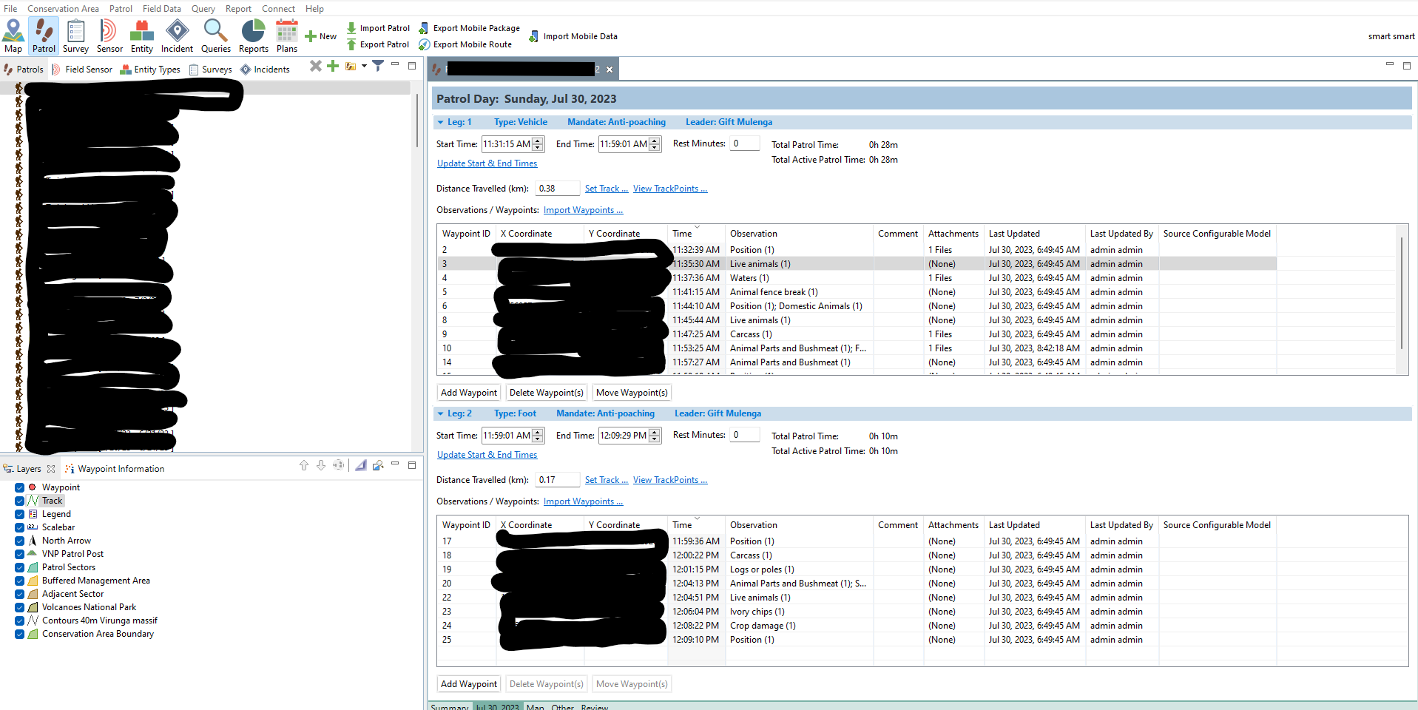Disable the Conservation Area Boundary layer
1418x710 pixels.
tap(20, 634)
